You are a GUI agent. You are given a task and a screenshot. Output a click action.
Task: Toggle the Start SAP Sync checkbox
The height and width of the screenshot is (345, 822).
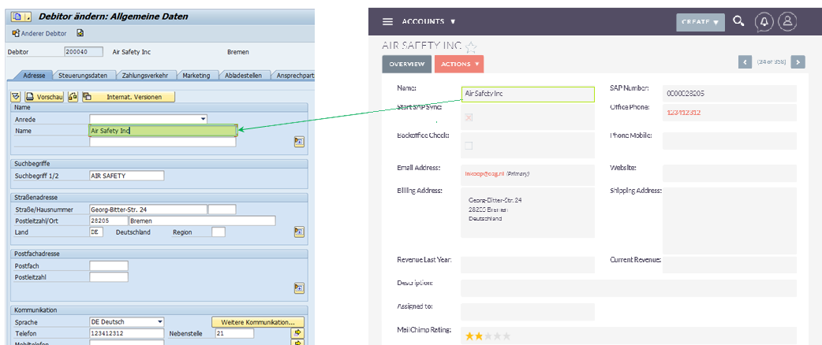(469, 118)
